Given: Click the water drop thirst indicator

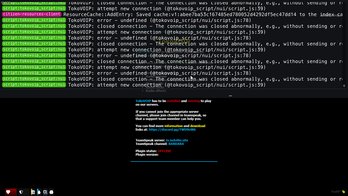Looking at the screenshot, I should 39,192.
